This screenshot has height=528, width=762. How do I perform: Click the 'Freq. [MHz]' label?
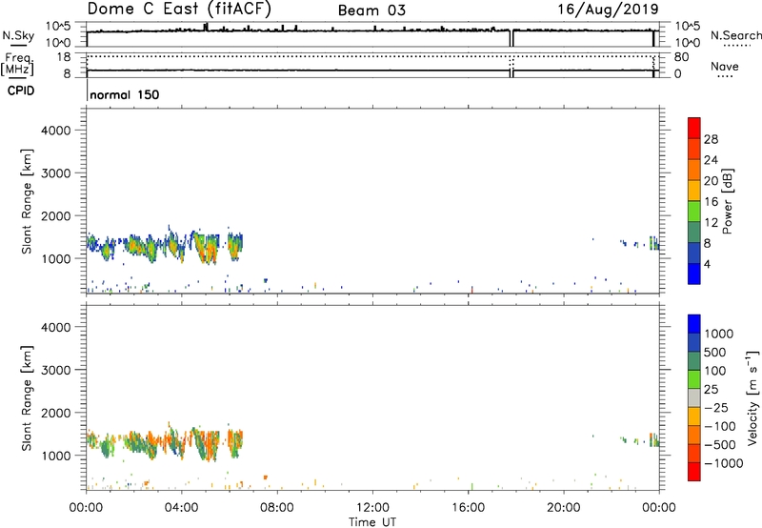(17, 65)
